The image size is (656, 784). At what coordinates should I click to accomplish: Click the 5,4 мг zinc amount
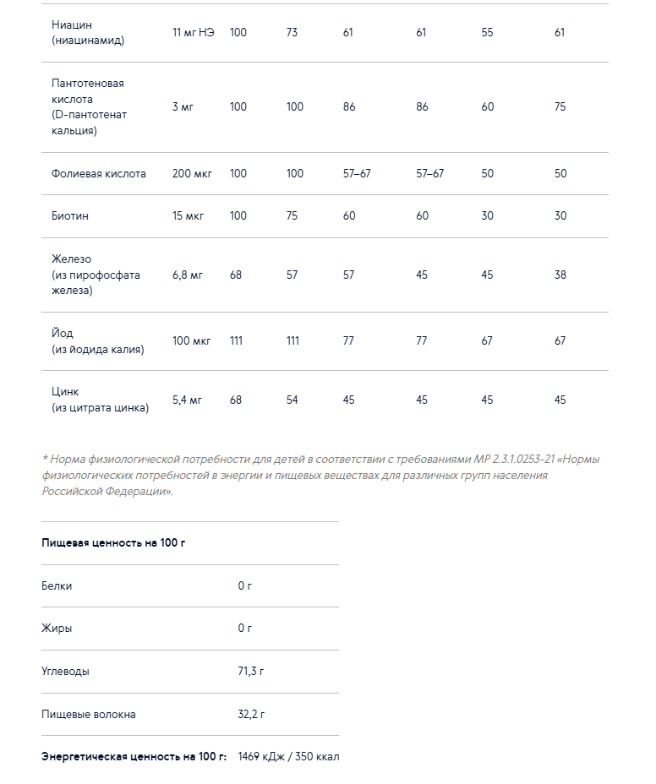click(x=187, y=400)
